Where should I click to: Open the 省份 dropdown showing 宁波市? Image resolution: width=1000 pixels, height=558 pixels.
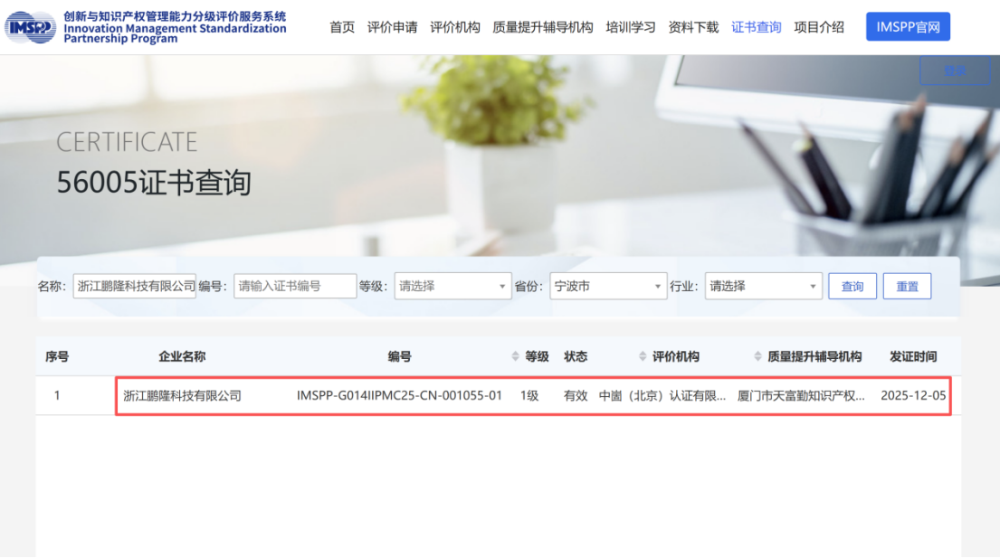pos(608,286)
